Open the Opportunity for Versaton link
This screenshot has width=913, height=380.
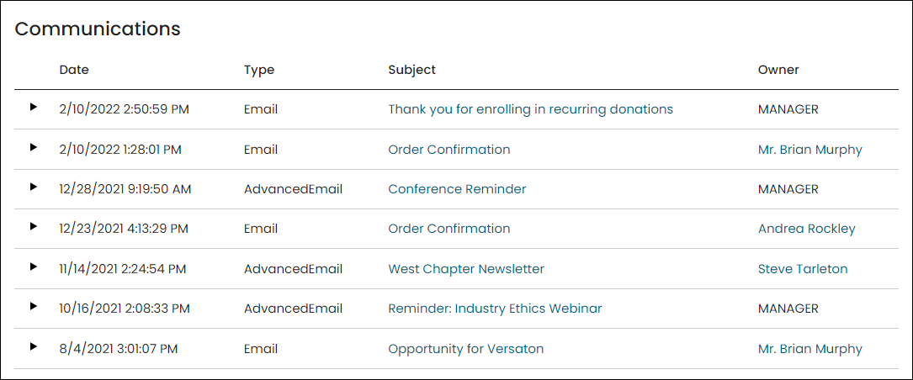tap(466, 349)
